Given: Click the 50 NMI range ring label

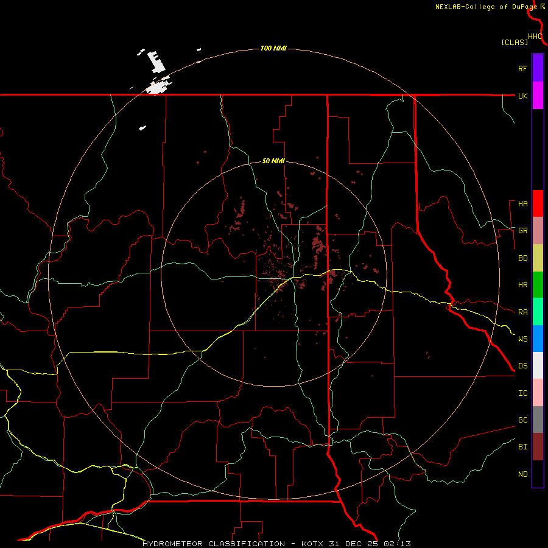Looking at the screenshot, I should click(x=273, y=161).
